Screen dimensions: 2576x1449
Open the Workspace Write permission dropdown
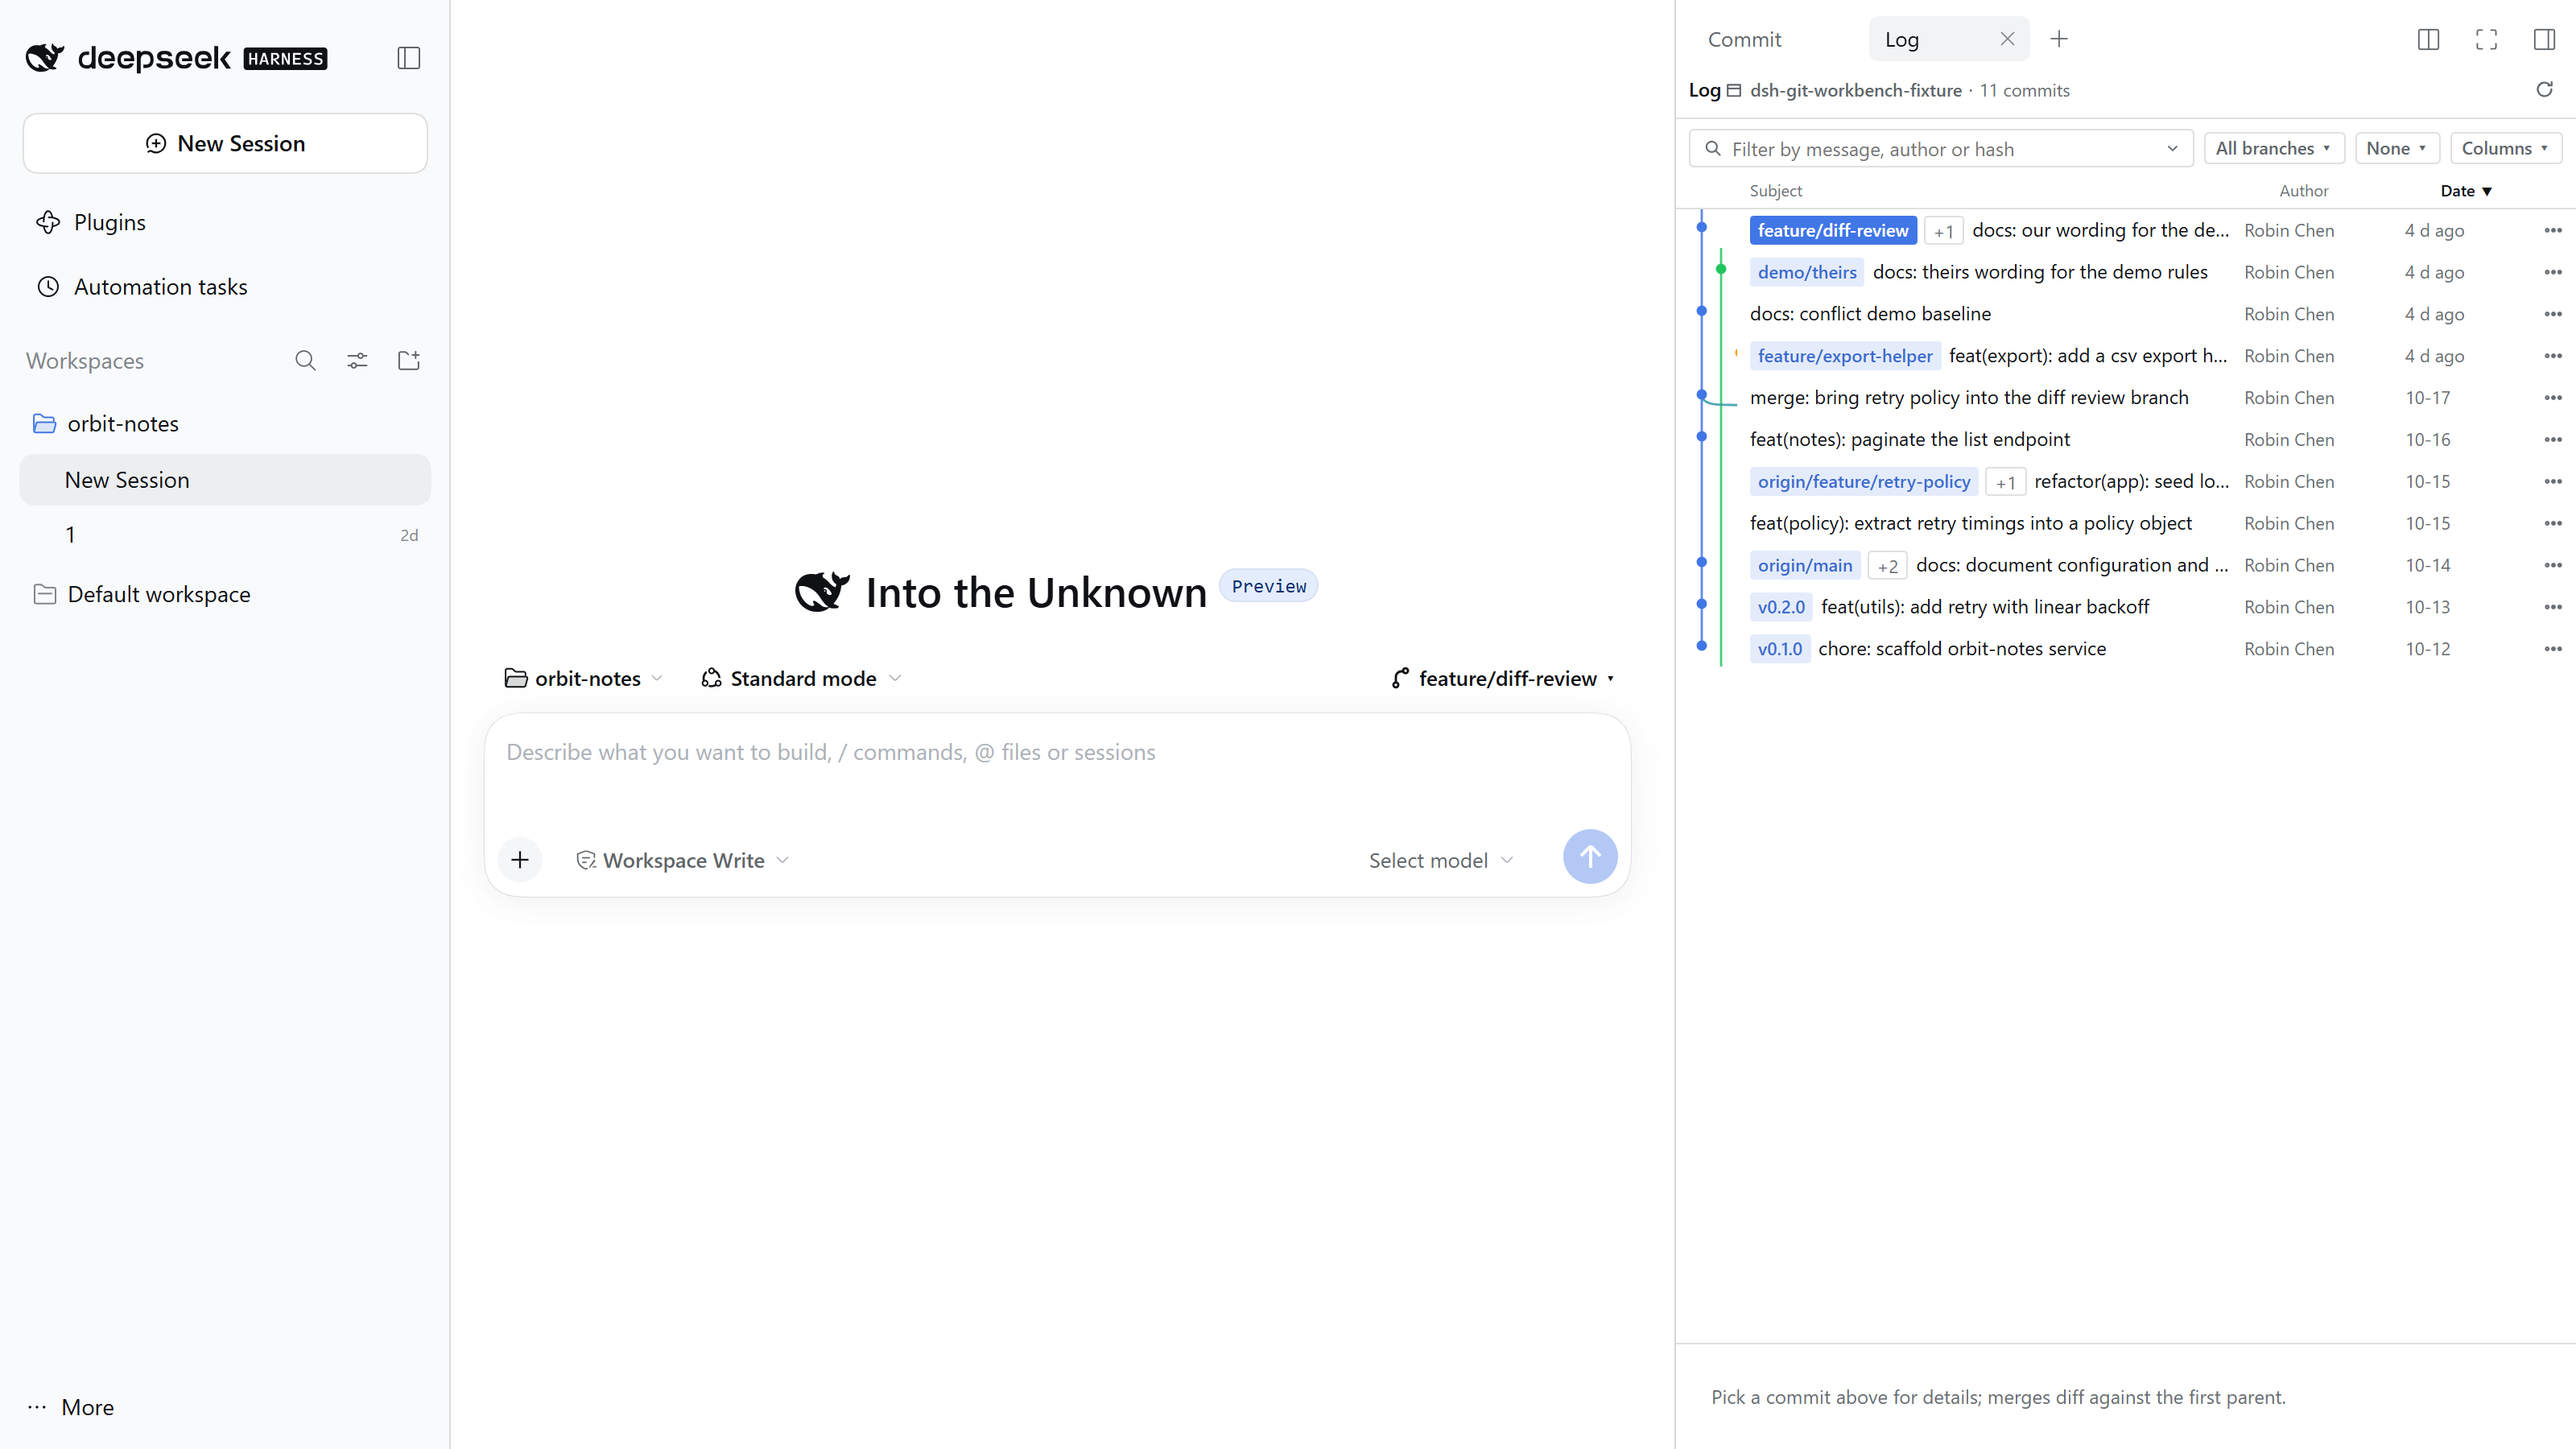(684, 860)
